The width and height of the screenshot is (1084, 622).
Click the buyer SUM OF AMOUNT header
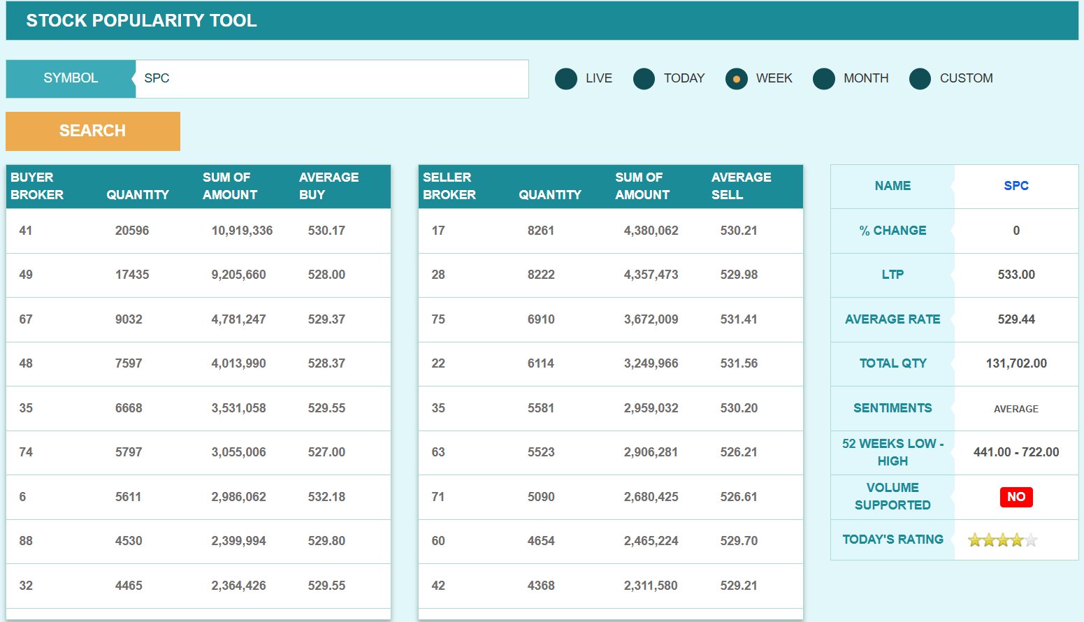pyautogui.click(x=230, y=186)
